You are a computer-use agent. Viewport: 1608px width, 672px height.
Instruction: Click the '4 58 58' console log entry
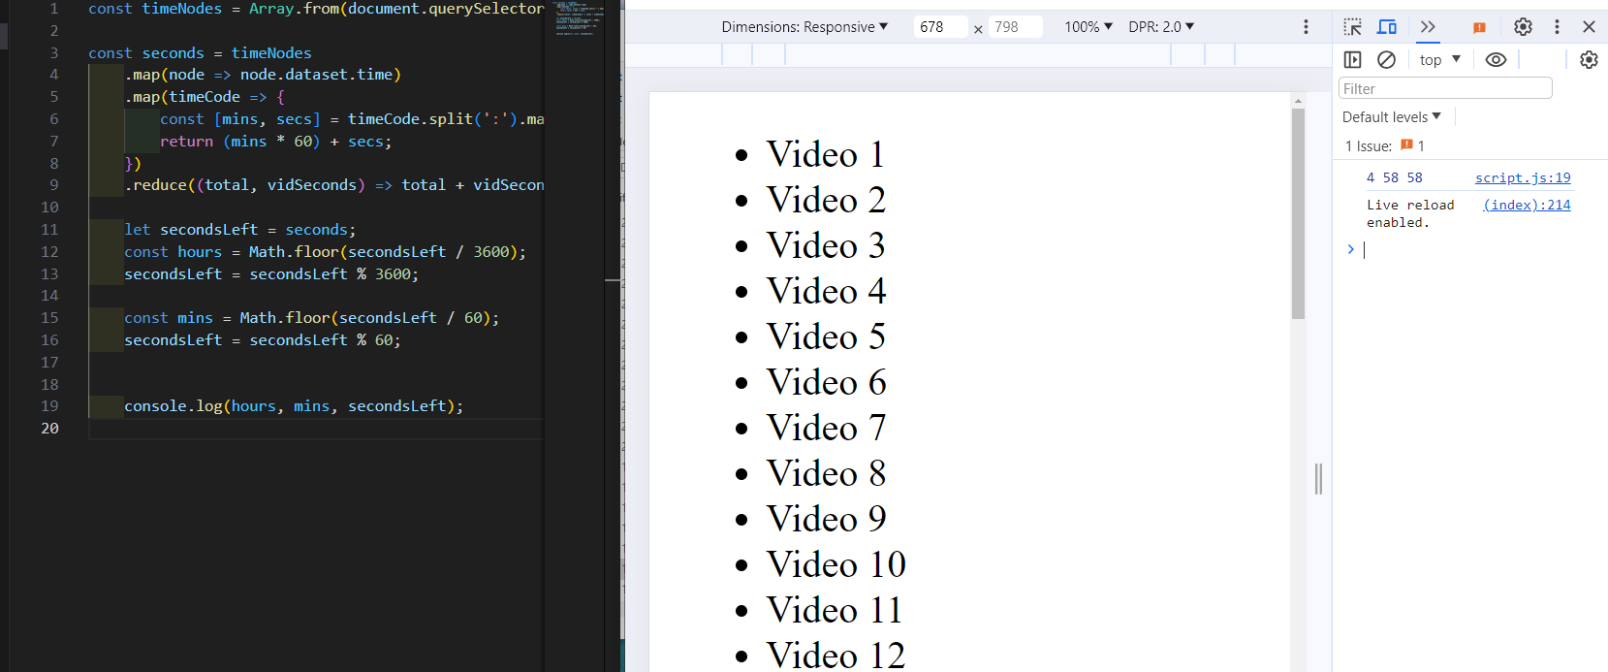pos(1395,177)
